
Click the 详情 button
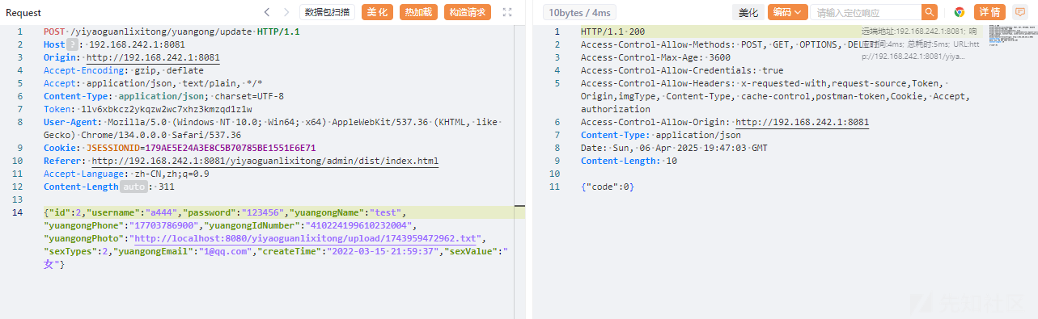990,12
